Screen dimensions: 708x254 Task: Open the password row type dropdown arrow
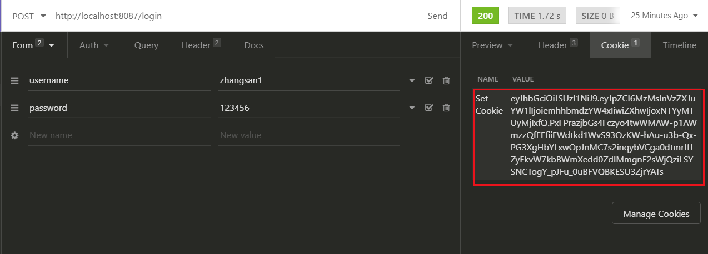click(412, 108)
